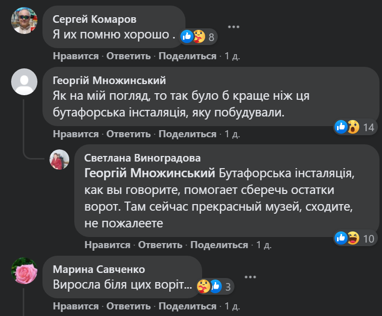Viewport: 382px width, 316px height.
Task: Click the three-dots menu on Сергей Комаров's comment
Action: [233, 27]
